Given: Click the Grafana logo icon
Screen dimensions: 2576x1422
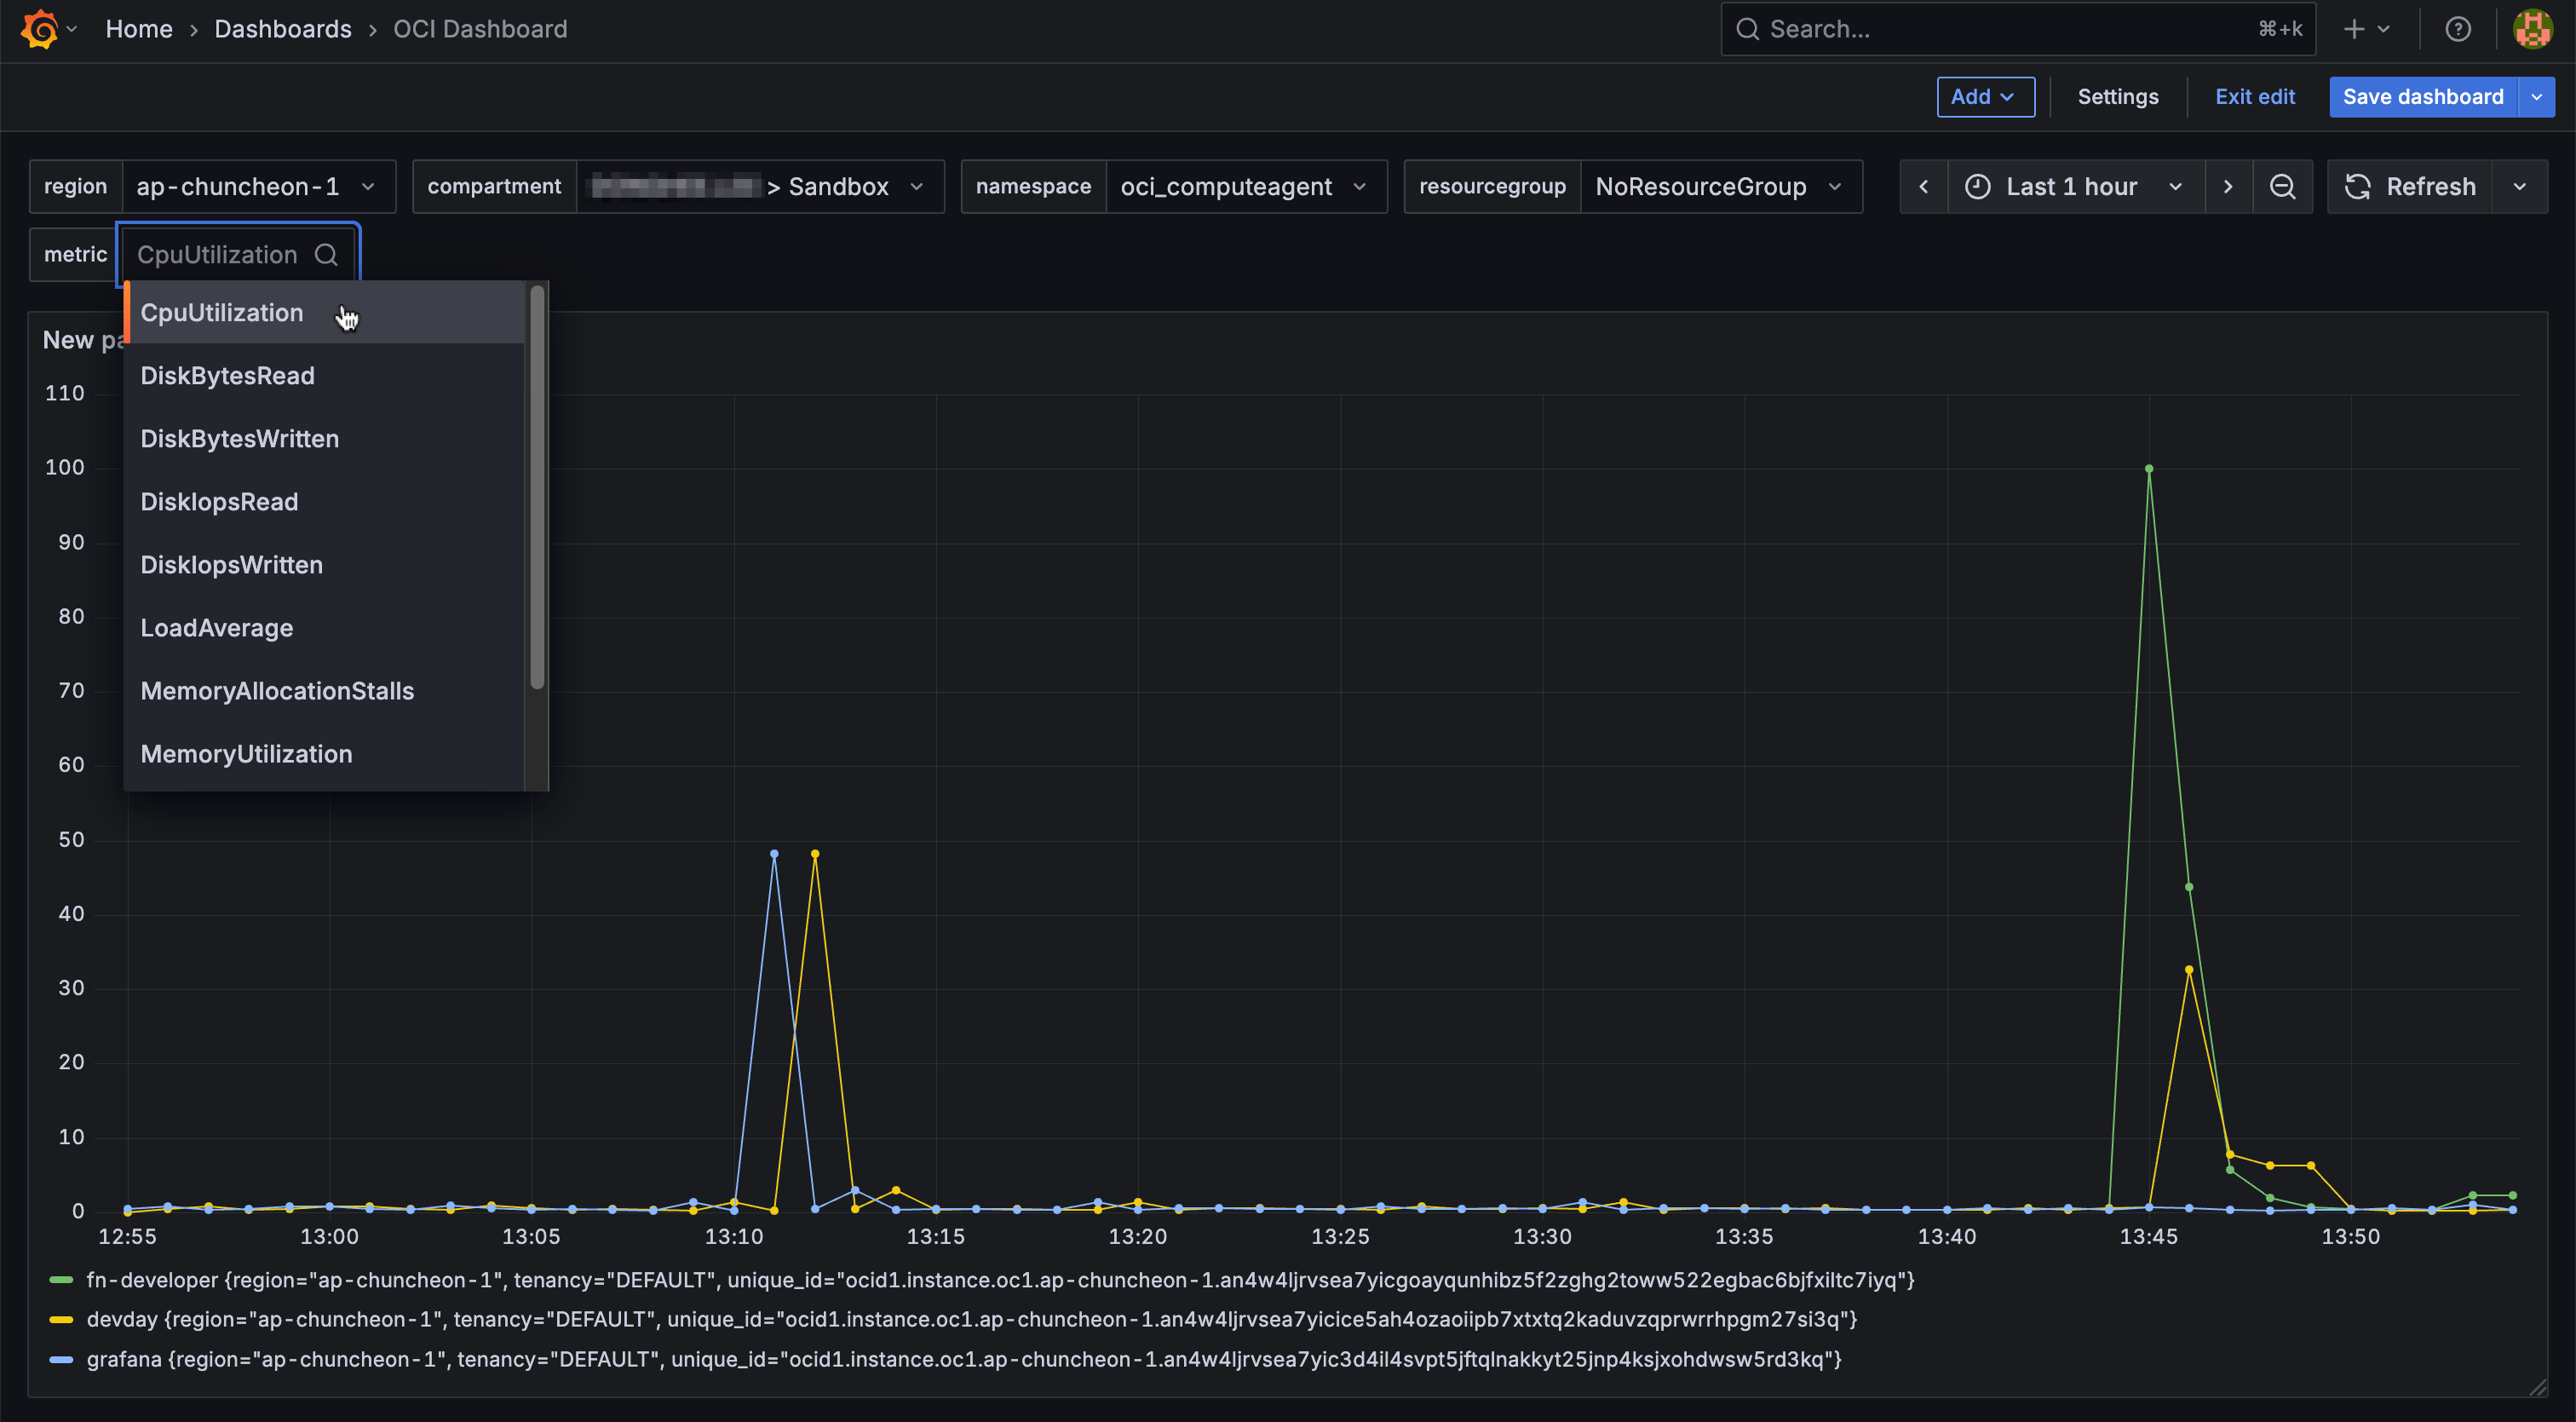Looking at the screenshot, I should click(x=39, y=29).
